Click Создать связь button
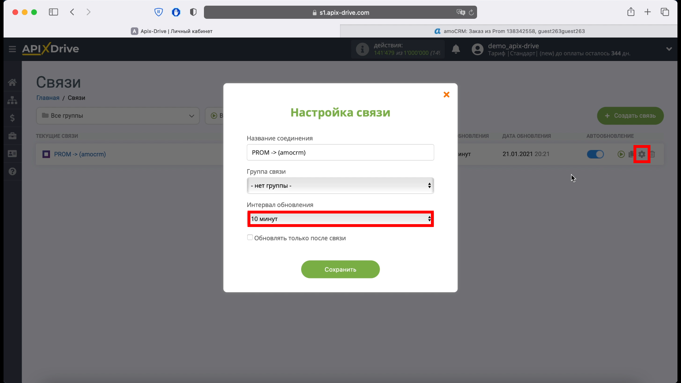Viewport: 681px width, 383px height. (630, 116)
